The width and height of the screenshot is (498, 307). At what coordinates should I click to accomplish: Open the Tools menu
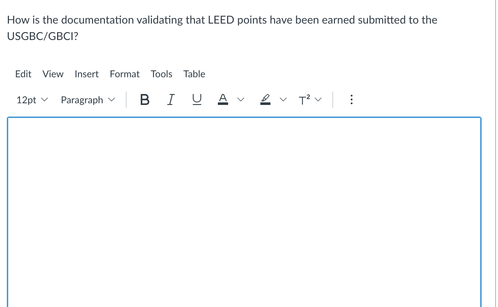pyautogui.click(x=161, y=74)
